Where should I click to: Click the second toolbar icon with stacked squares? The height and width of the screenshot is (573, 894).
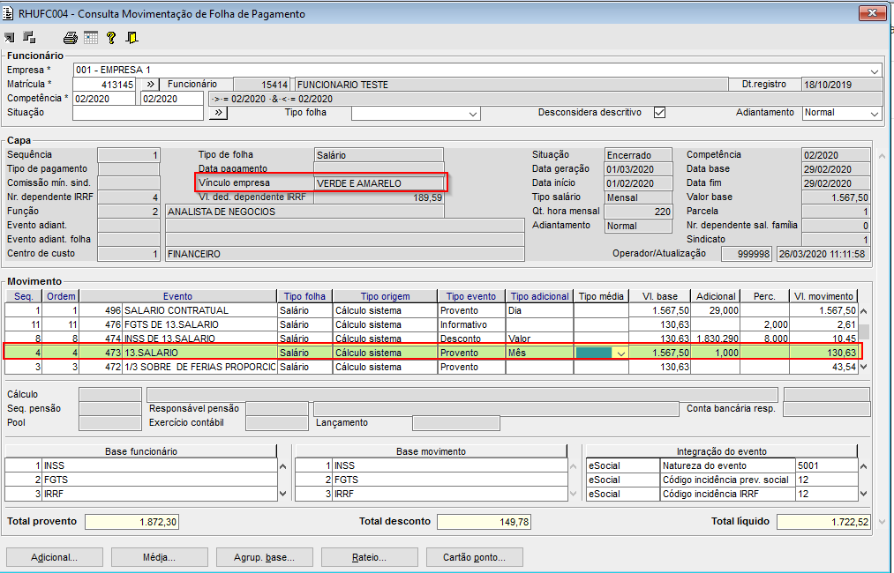point(29,38)
